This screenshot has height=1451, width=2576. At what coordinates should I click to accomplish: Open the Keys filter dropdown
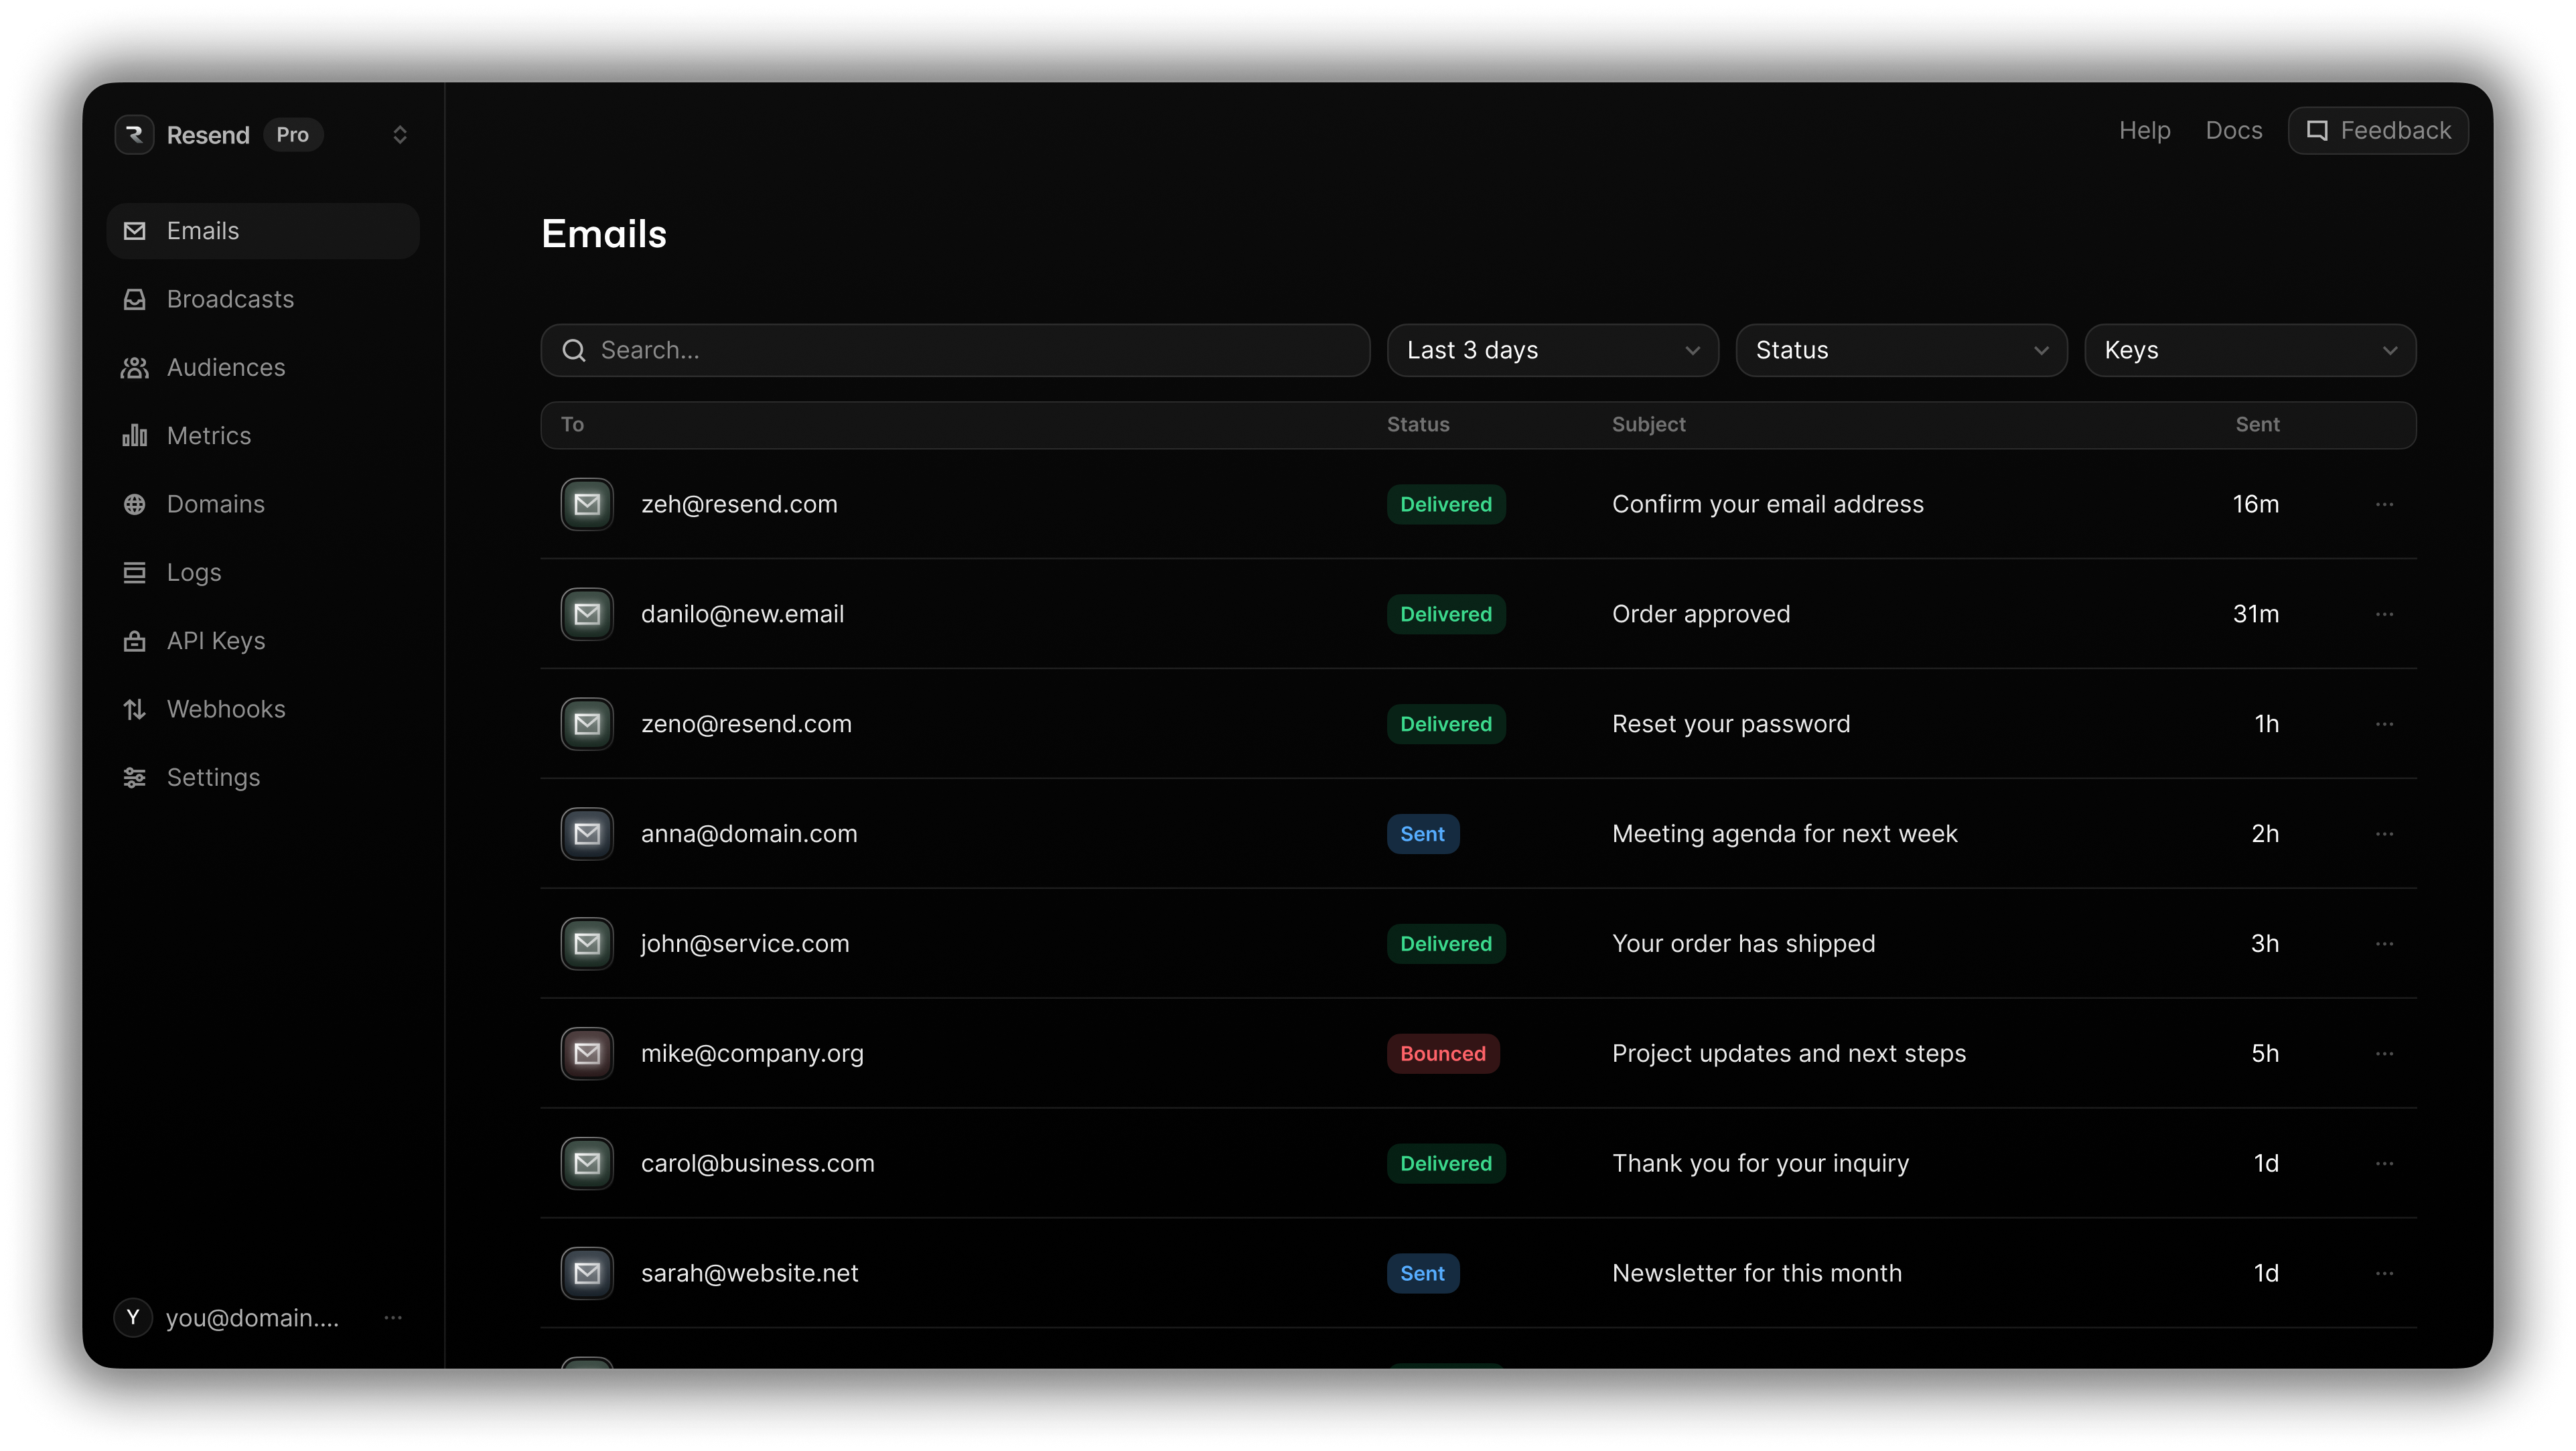pos(2249,350)
